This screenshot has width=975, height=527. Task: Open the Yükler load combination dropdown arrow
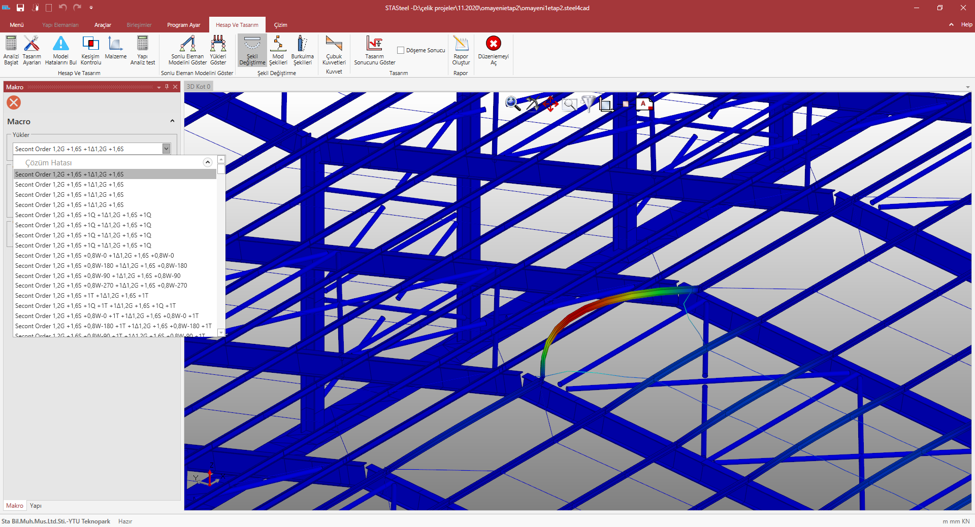tap(166, 149)
